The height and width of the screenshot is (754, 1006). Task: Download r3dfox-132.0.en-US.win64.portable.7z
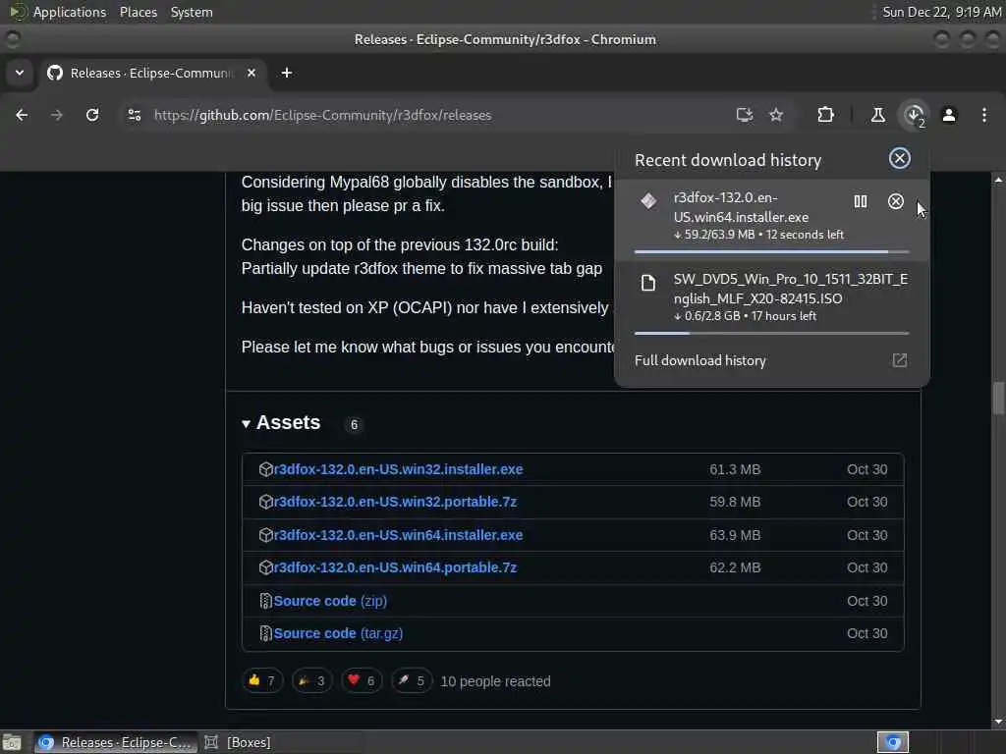(x=395, y=567)
